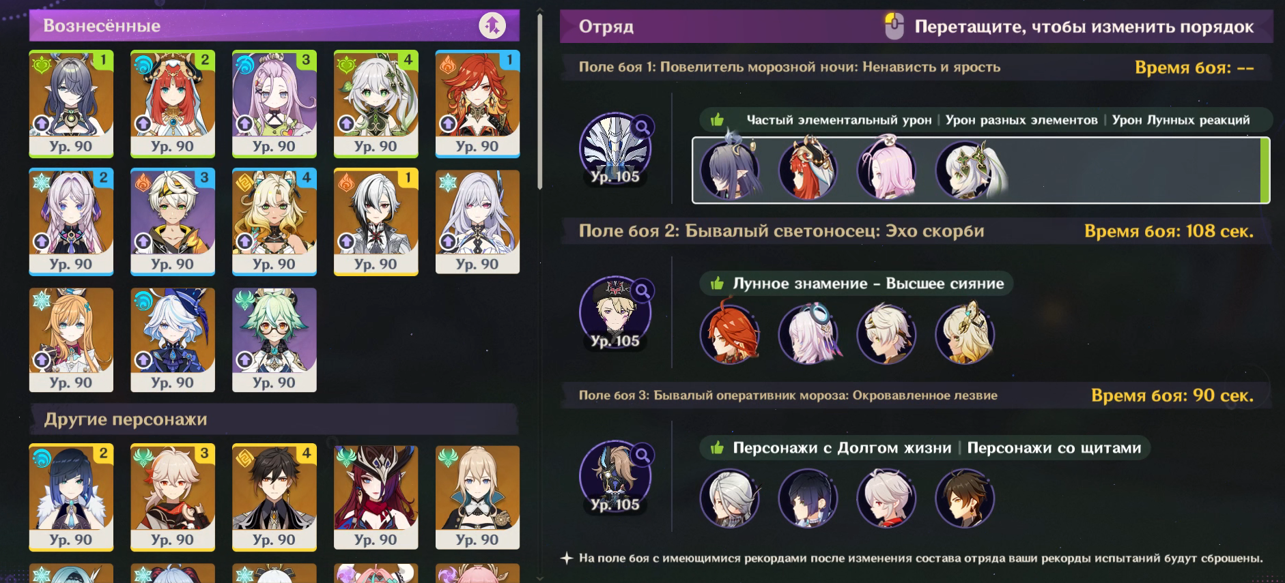Image resolution: width=1285 pixels, height=583 pixels.
Task: Select the red-haired avatar in Поле боя 2 team
Action: click(730, 334)
